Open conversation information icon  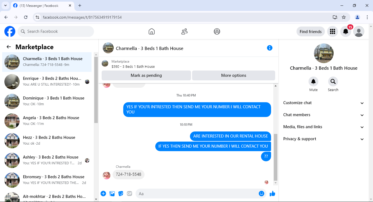point(270,48)
